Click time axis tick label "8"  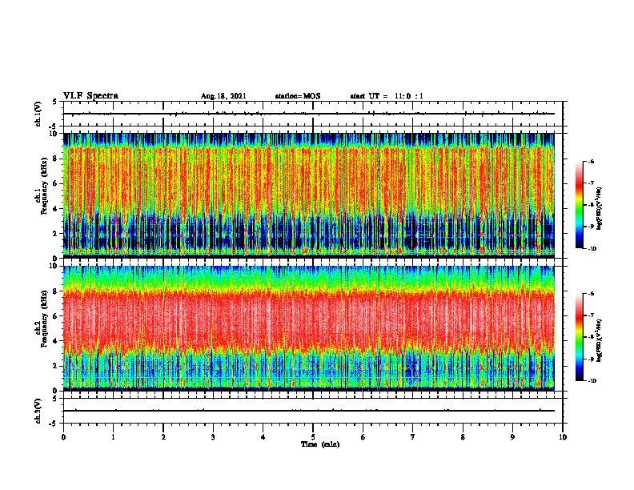pyautogui.click(x=463, y=437)
